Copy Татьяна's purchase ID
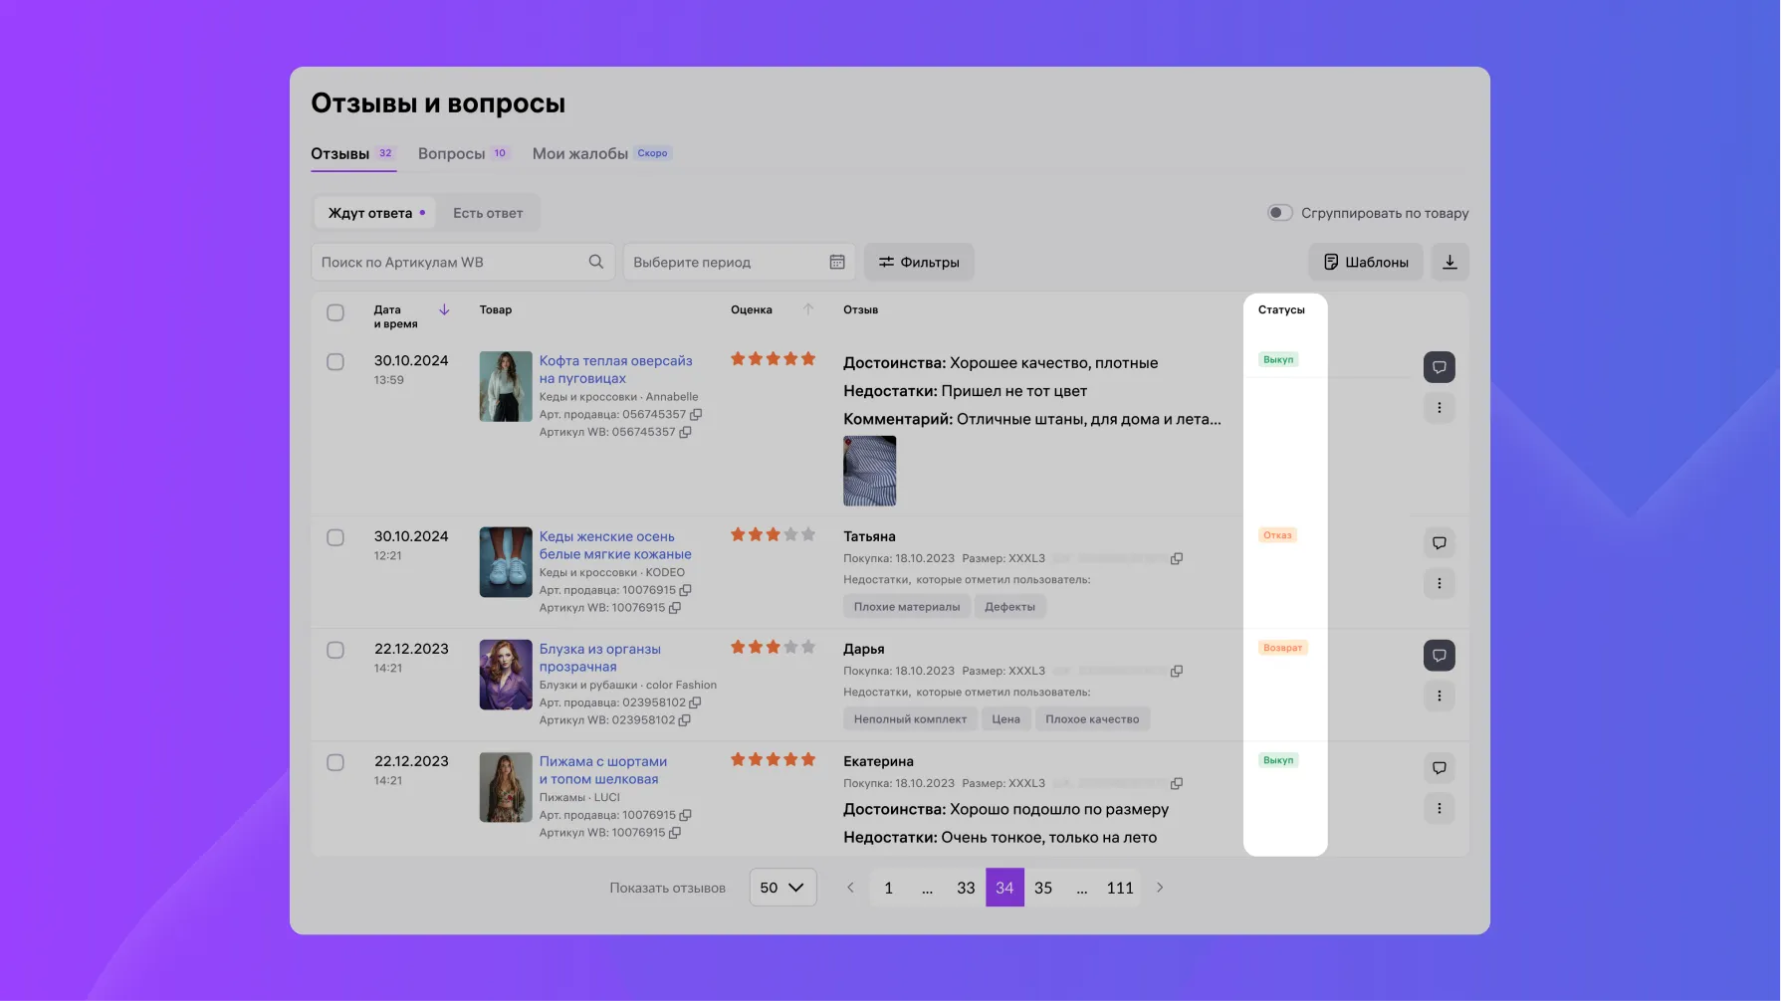 (1177, 559)
